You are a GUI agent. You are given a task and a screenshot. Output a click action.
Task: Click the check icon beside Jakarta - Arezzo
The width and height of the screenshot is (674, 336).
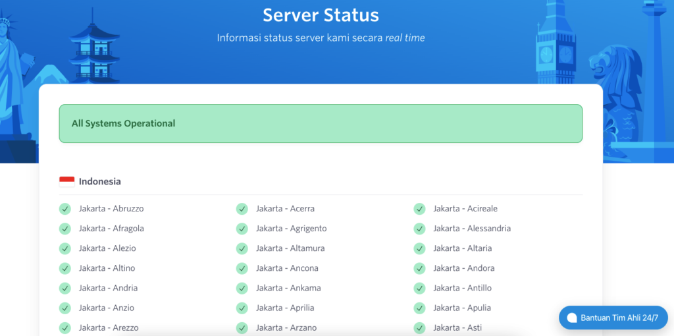[x=65, y=327]
